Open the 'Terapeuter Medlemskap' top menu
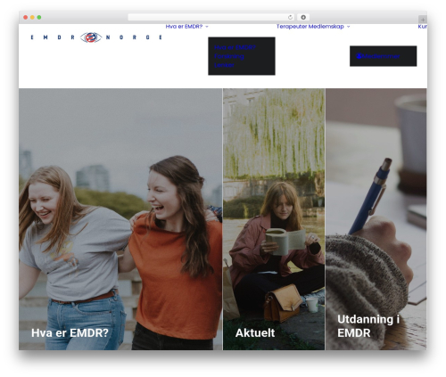The width and height of the screenshot is (446, 377). point(310,27)
